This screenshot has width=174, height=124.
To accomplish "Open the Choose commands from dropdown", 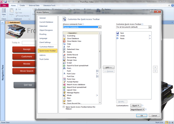I will pyautogui.click(x=100, y=27).
